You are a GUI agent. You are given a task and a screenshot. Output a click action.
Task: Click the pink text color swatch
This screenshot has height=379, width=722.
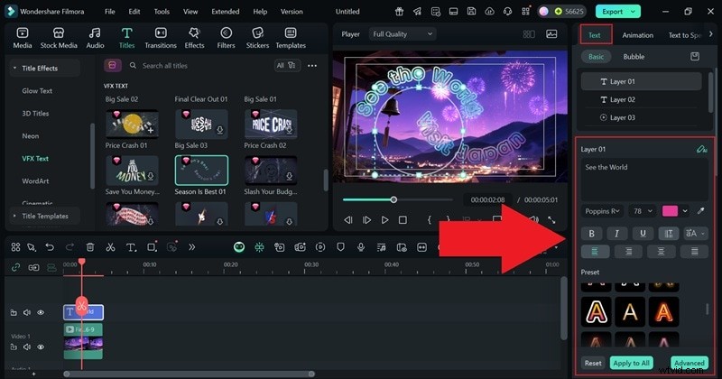[670, 211]
